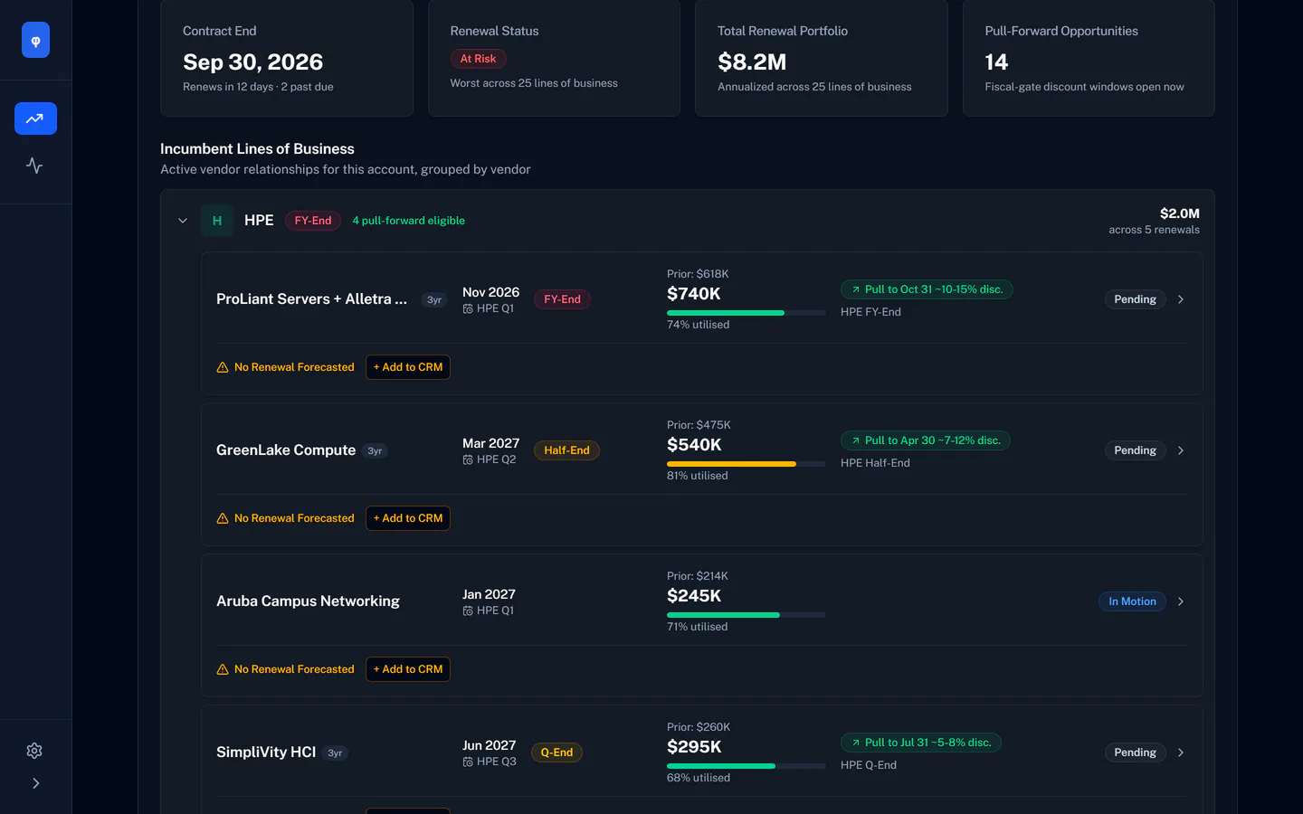Viewport: 1303px width, 814px height.
Task: Click SimpliVity HCI Pending status badge
Action: coord(1136,752)
